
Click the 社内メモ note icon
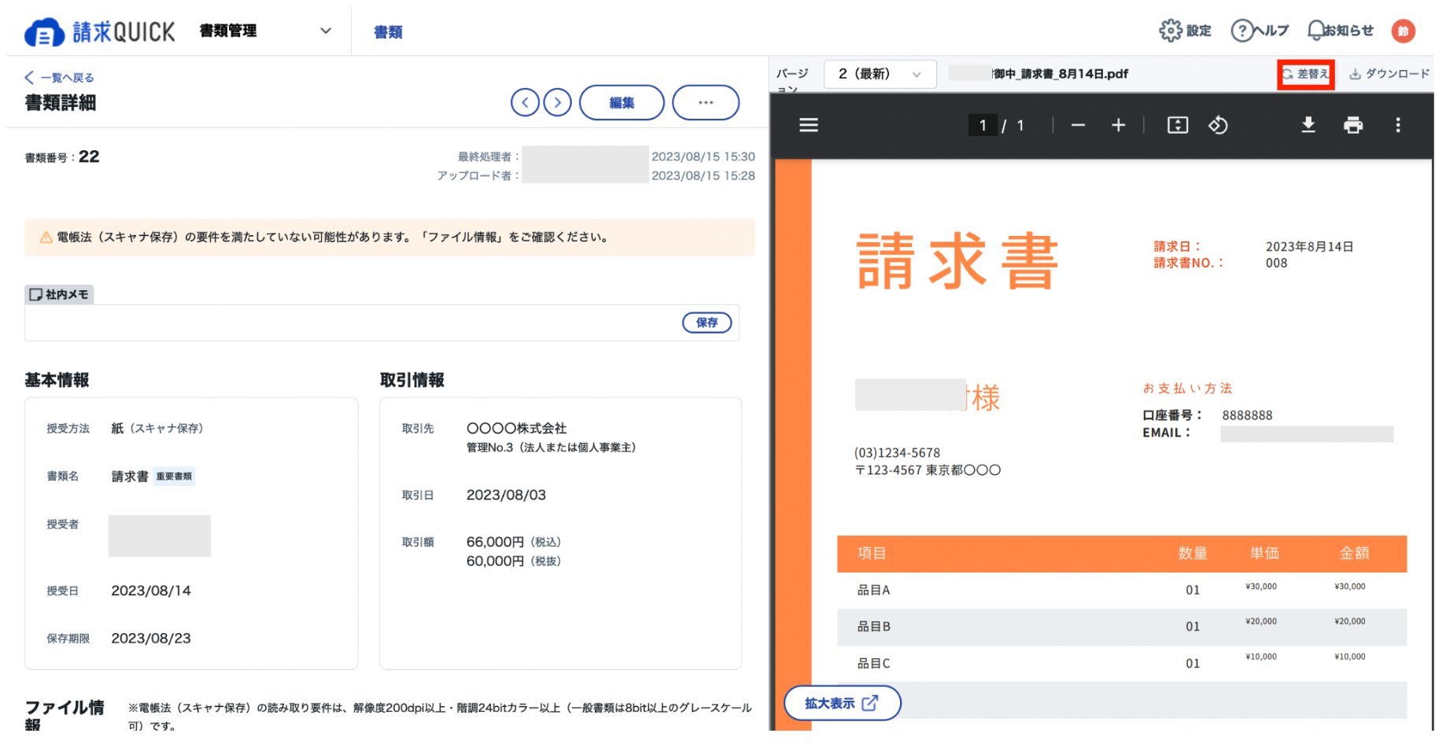35,295
